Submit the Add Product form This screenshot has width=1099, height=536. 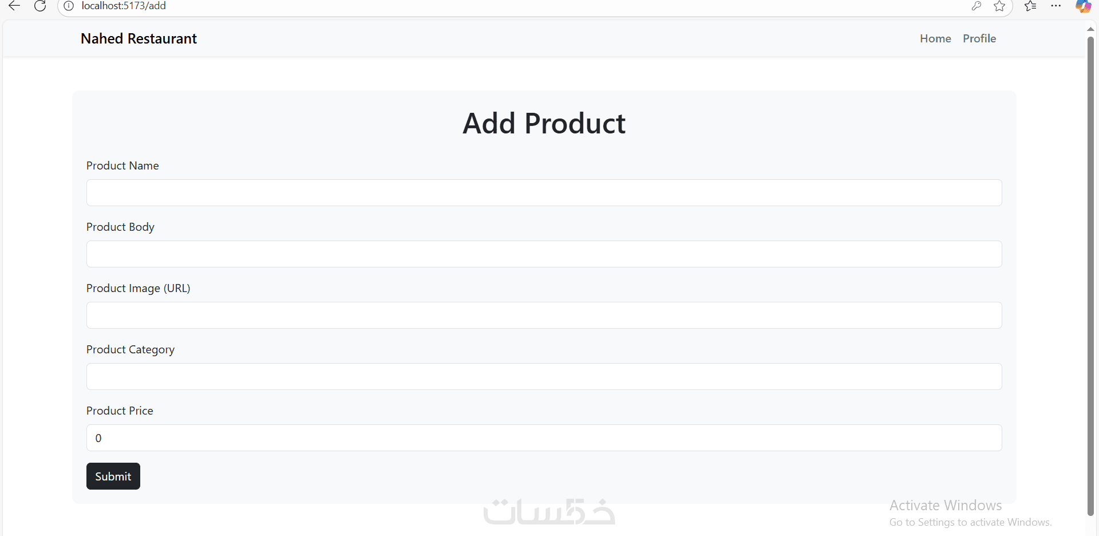pyautogui.click(x=113, y=476)
